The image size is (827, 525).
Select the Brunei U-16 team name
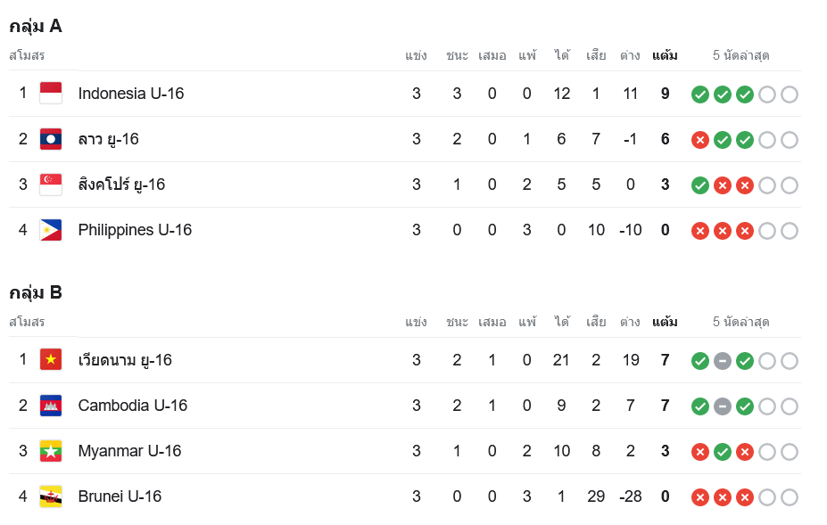120,496
